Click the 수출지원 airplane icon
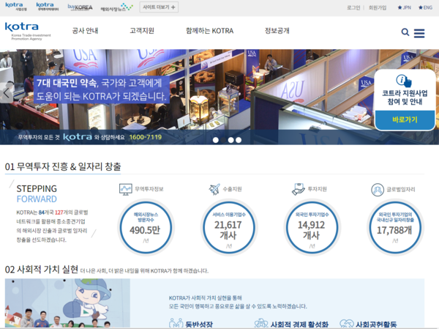 tap(214, 189)
